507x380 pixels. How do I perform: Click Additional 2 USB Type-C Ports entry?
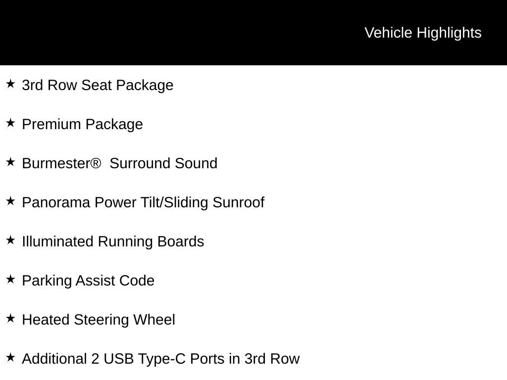pos(161,359)
